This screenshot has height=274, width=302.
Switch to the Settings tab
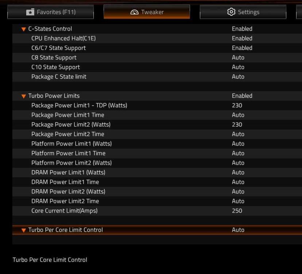243,12
